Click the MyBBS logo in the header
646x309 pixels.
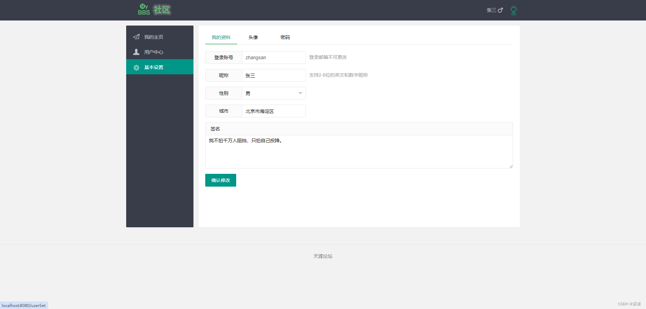tap(144, 9)
